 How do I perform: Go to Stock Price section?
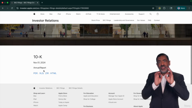coord(95,20)
